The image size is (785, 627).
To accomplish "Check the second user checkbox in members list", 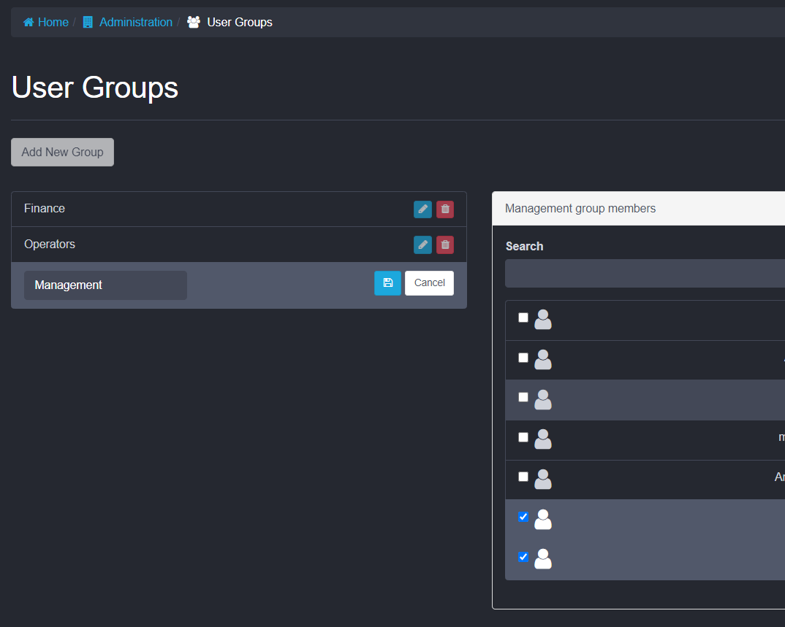I will [x=523, y=358].
